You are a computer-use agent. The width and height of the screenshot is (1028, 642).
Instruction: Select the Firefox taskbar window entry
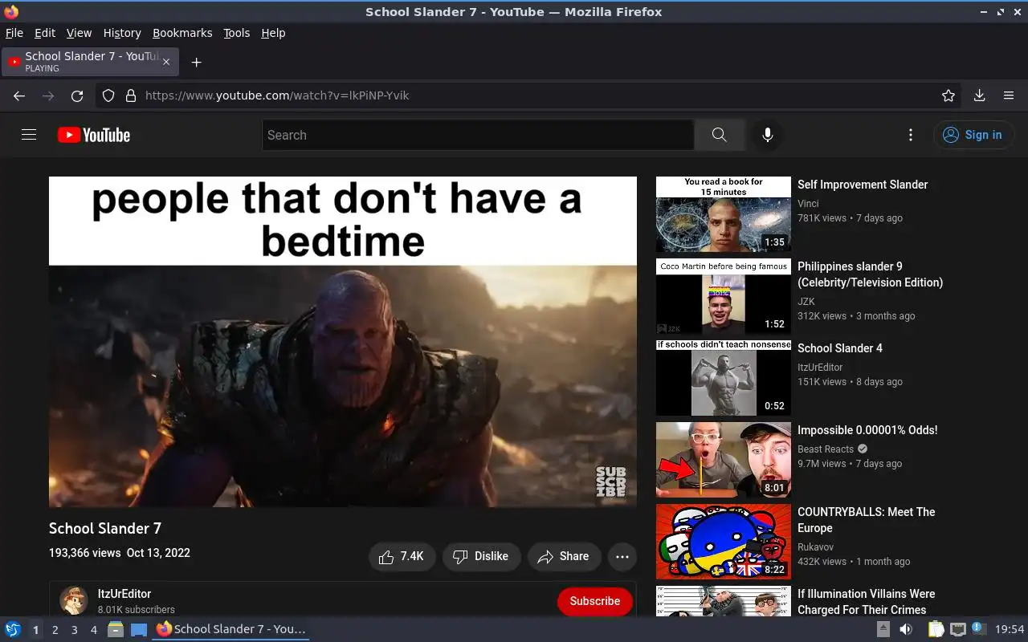pyautogui.click(x=231, y=629)
